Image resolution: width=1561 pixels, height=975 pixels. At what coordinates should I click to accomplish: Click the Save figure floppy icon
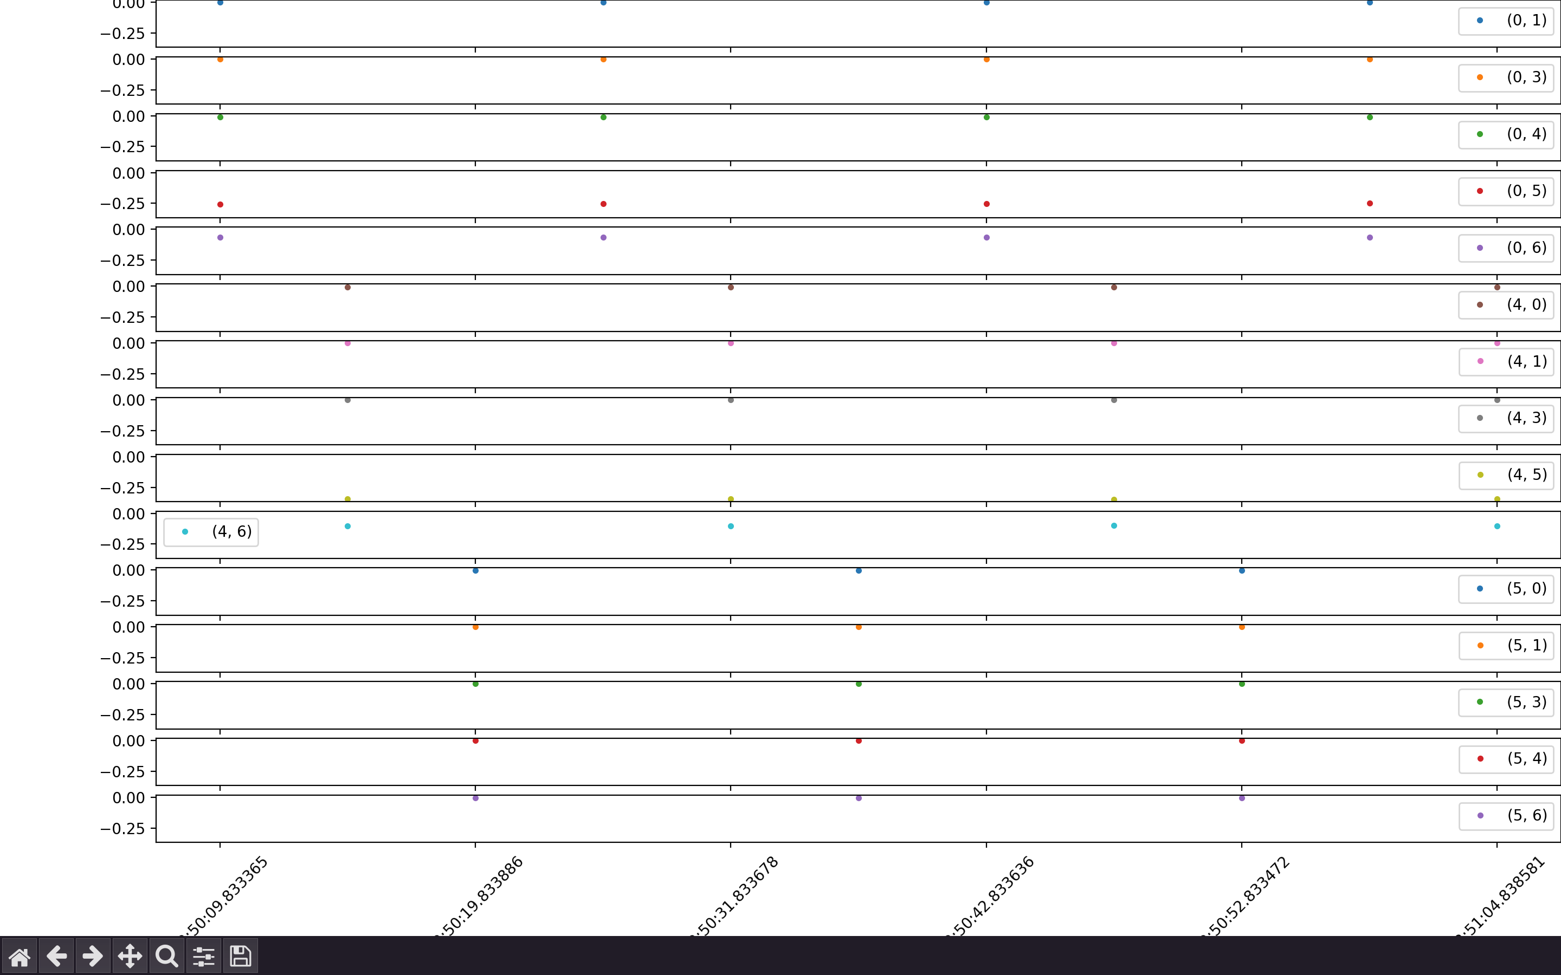(x=241, y=956)
